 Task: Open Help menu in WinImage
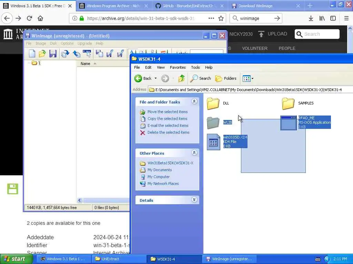click(99, 43)
